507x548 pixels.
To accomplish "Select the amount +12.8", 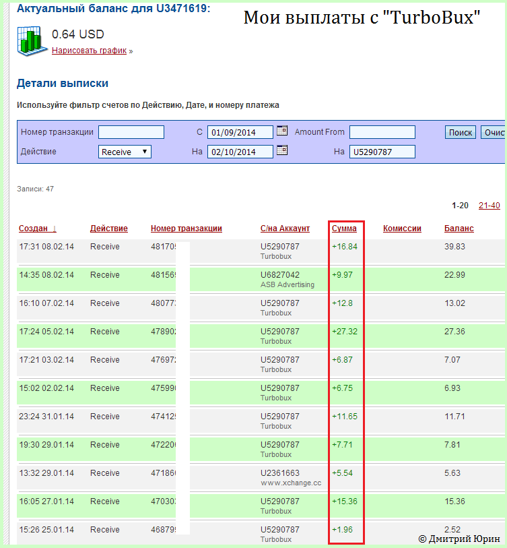I will (342, 303).
